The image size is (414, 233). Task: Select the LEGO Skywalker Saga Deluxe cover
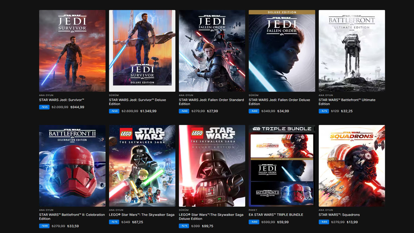tap(212, 166)
